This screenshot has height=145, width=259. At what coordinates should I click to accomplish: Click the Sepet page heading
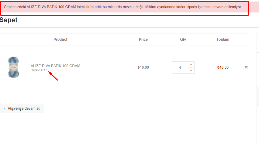[9, 20]
